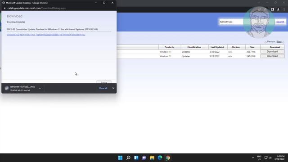The width and height of the screenshot is (288, 162).
Task: Launch the Teams Chat taskbar icon
Action: 144,157
